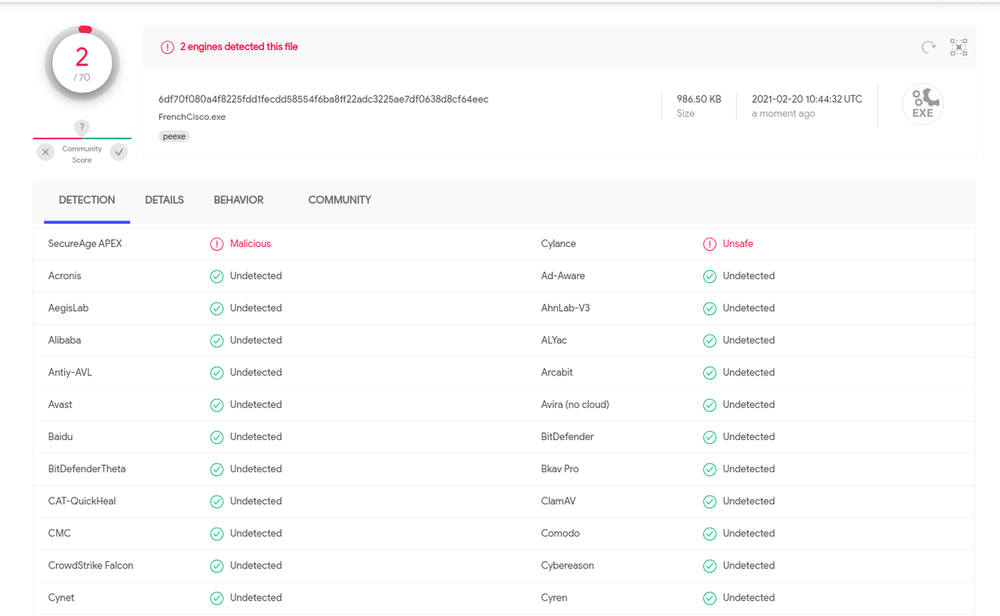Click the green check icon for Alibaba

pos(216,340)
